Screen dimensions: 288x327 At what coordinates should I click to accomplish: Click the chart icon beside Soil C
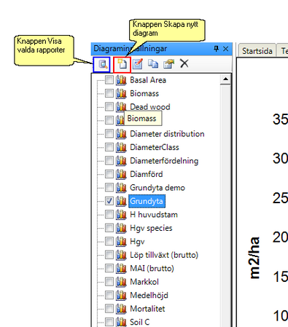pyautogui.click(x=121, y=322)
